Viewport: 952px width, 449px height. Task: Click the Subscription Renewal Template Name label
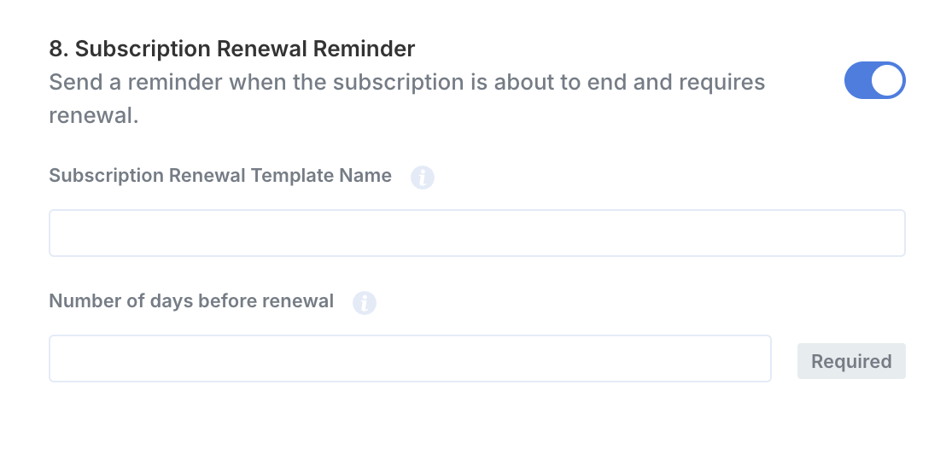(220, 176)
